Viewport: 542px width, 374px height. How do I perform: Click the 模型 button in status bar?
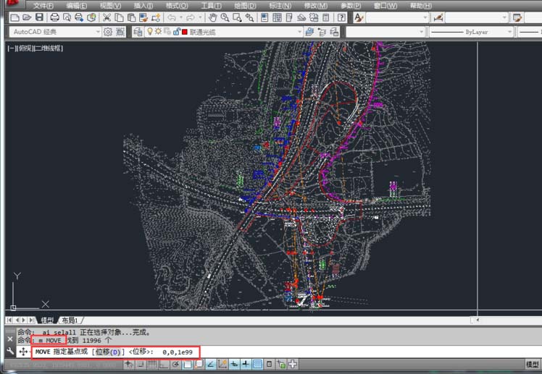[x=532, y=365]
